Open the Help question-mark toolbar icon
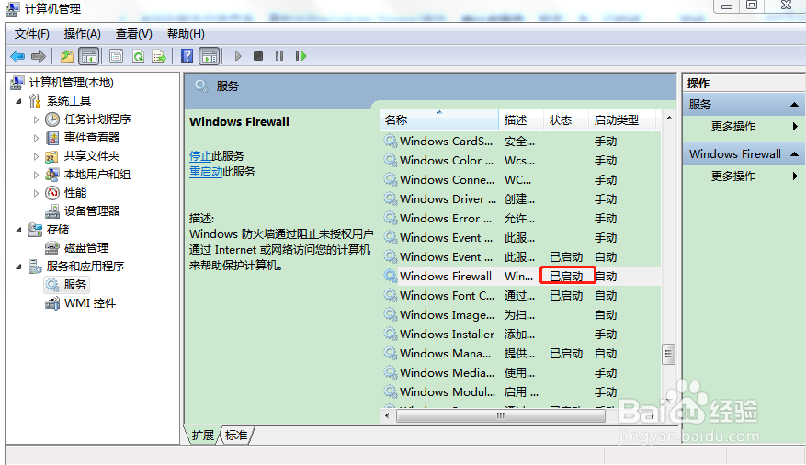The height and width of the screenshot is (465, 806). [187, 56]
